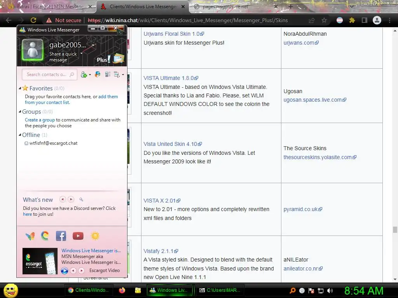Bookmark this page with the star icon

point(324,20)
